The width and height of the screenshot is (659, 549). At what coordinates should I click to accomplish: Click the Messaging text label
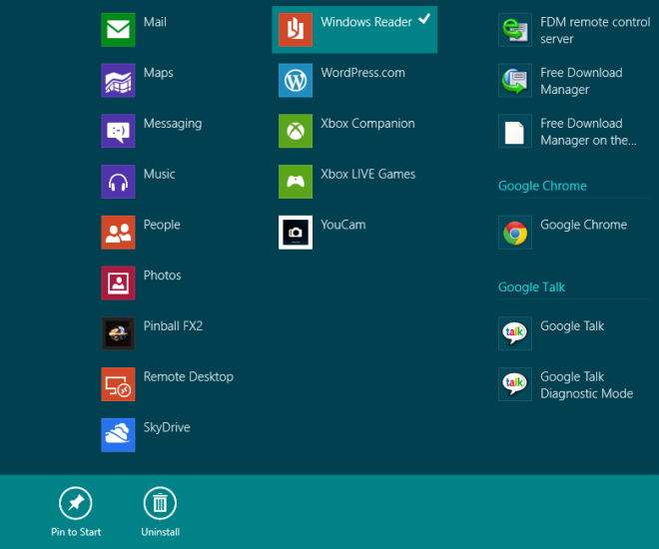[173, 124]
